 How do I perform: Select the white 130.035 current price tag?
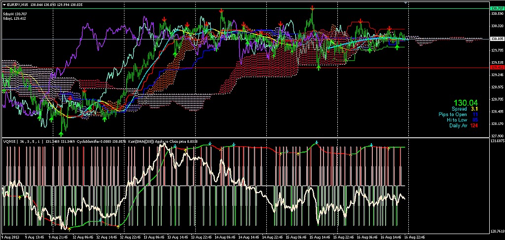[497, 39]
